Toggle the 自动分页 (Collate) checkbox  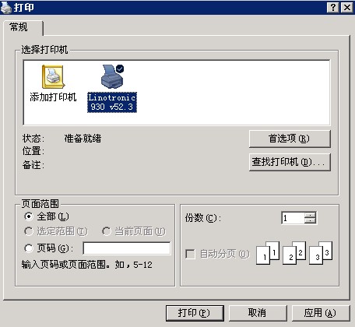(x=190, y=254)
